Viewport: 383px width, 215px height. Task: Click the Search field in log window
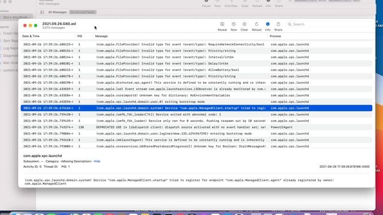(329, 24)
